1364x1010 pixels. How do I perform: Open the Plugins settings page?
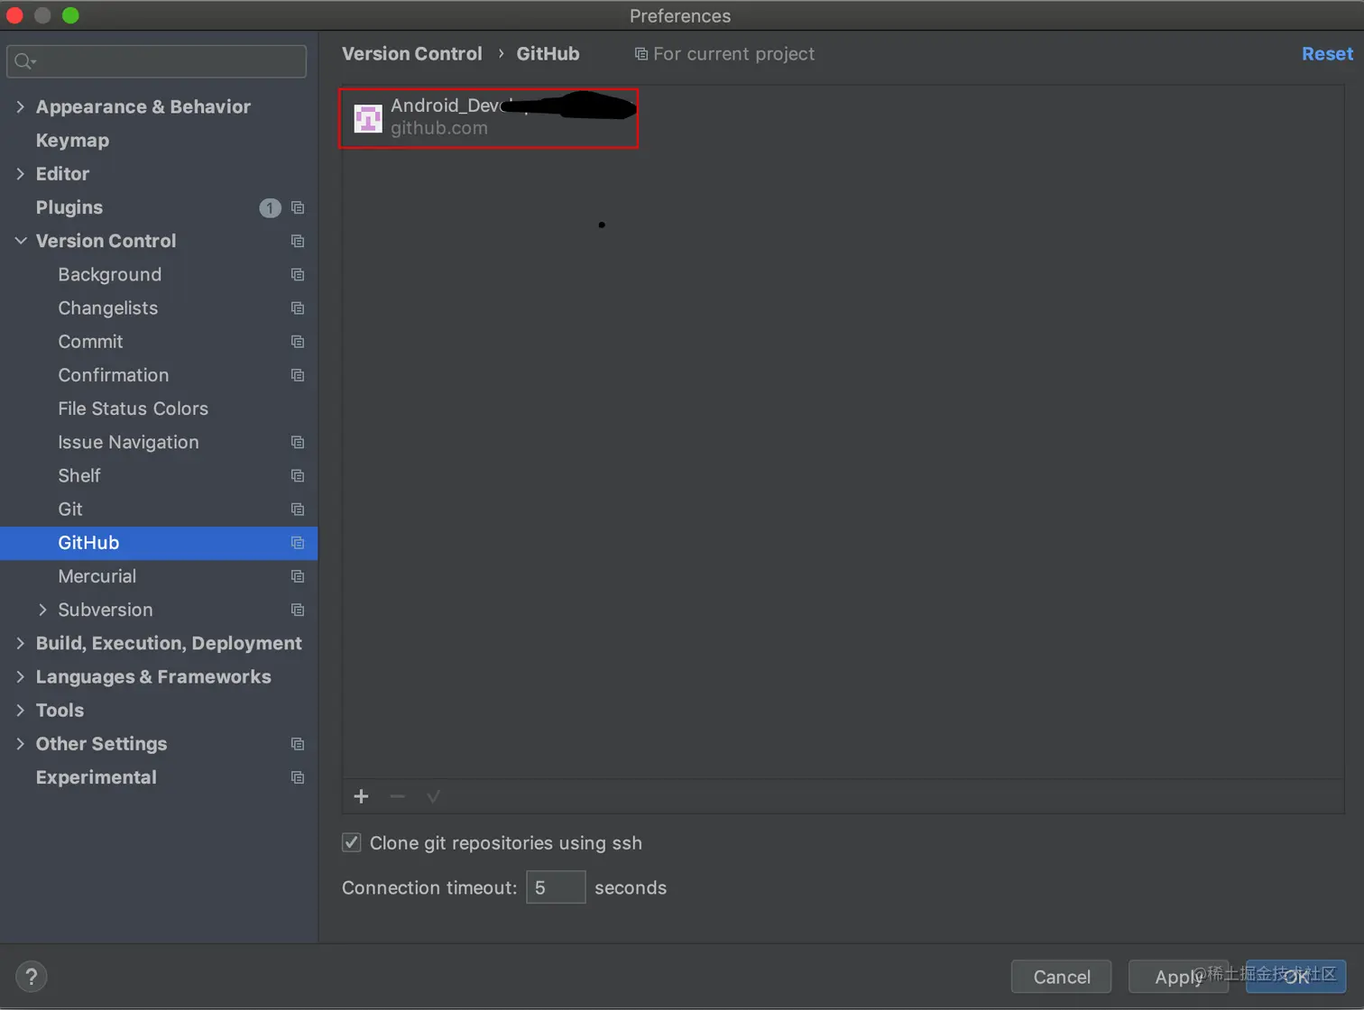(69, 207)
